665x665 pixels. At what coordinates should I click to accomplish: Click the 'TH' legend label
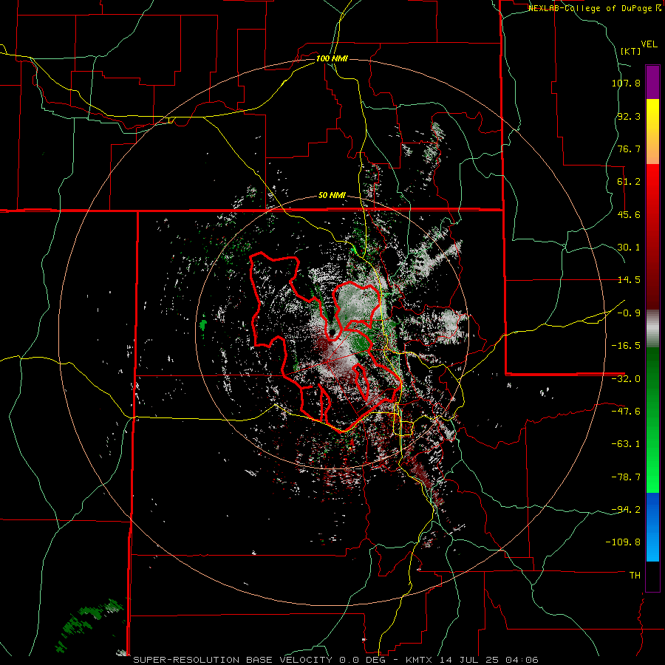635,576
